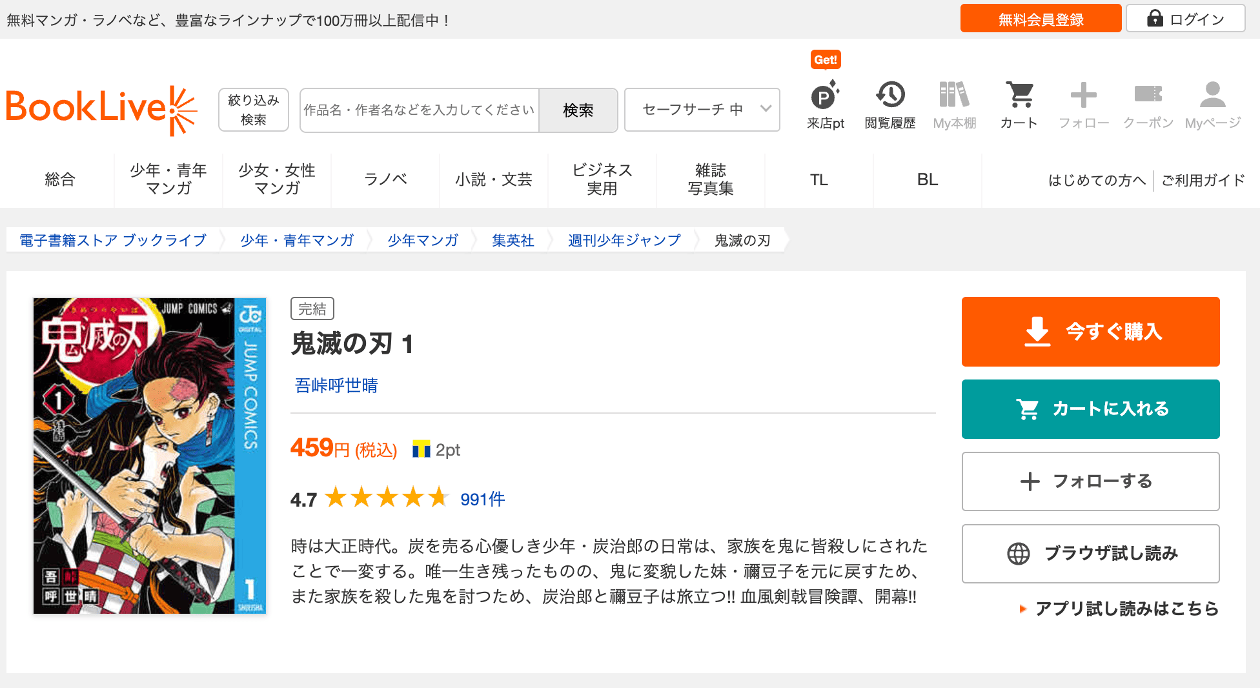Open the 991件 reviews link
The width and height of the screenshot is (1260, 688).
point(482,500)
